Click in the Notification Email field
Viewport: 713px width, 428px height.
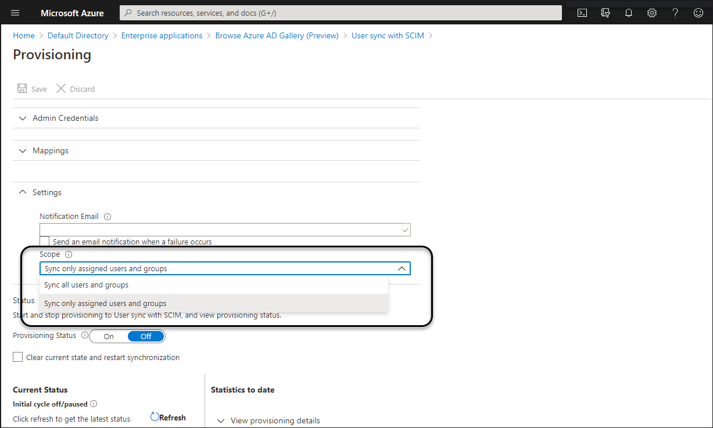[x=225, y=229]
